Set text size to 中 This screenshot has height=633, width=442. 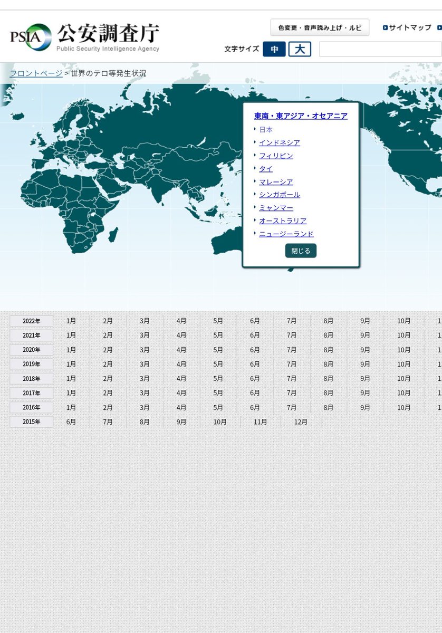(x=274, y=49)
